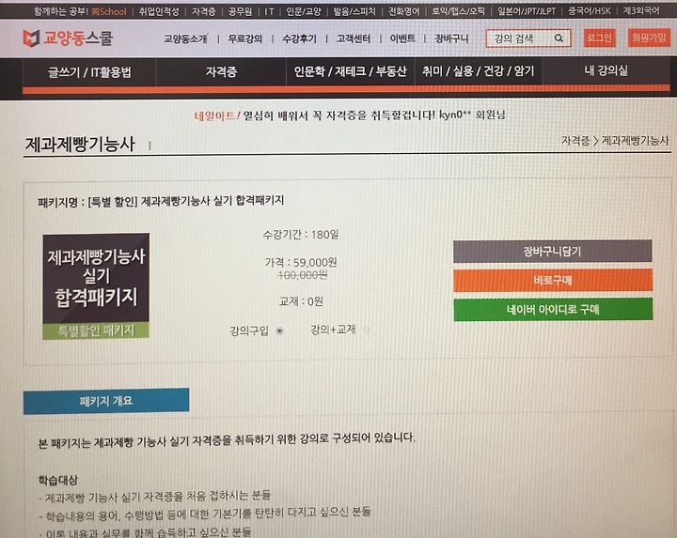Screen dimensions: 677x538
Task: Click 네이버 아이디로 구매 green button
Action: pyautogui.click(x=553, y=309)
